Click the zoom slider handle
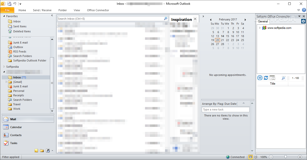The height and width of the screenshot is (160, 307). point(285,157)
